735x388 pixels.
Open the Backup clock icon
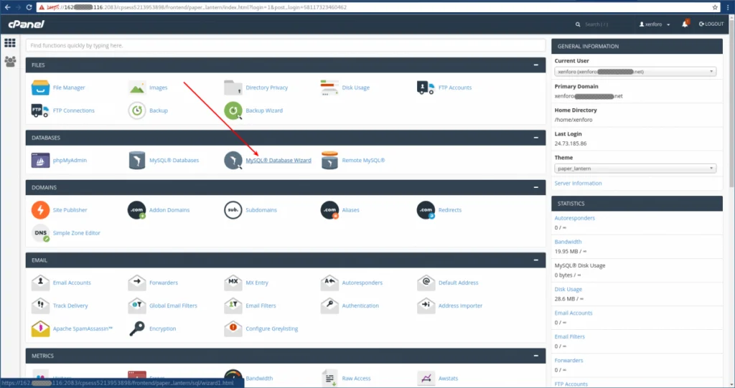pyautogui.click(x=137, y=110)
